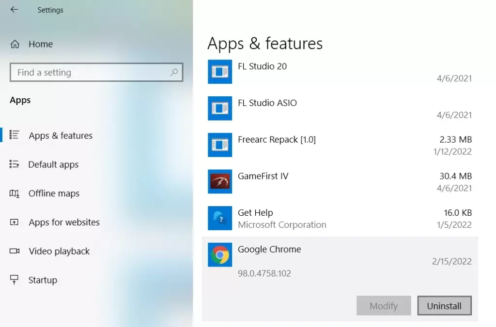Open Apps for websites page
The image size is (496, 327).
click(64, 223)
